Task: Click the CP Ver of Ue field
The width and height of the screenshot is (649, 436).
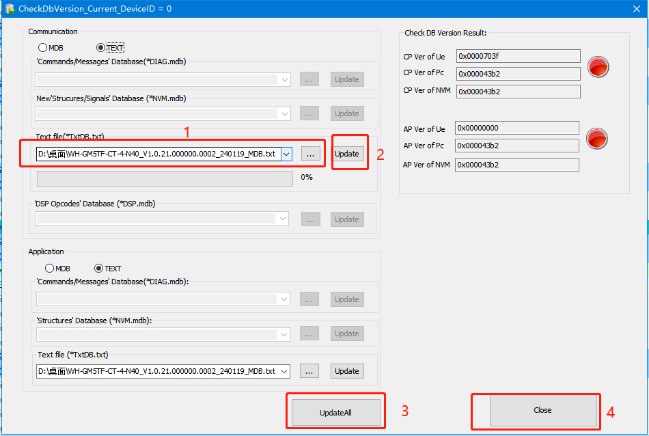Action: point(518,56)
